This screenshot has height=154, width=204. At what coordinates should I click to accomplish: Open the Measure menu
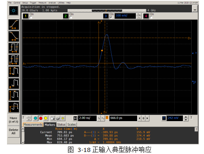tap(42, 3)
